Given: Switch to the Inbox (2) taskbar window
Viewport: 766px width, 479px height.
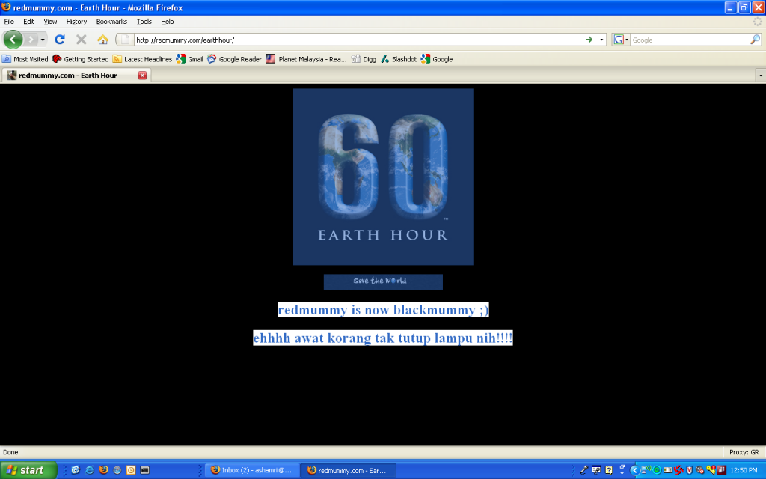Looking at the screenshot, I should pos(252,470).
